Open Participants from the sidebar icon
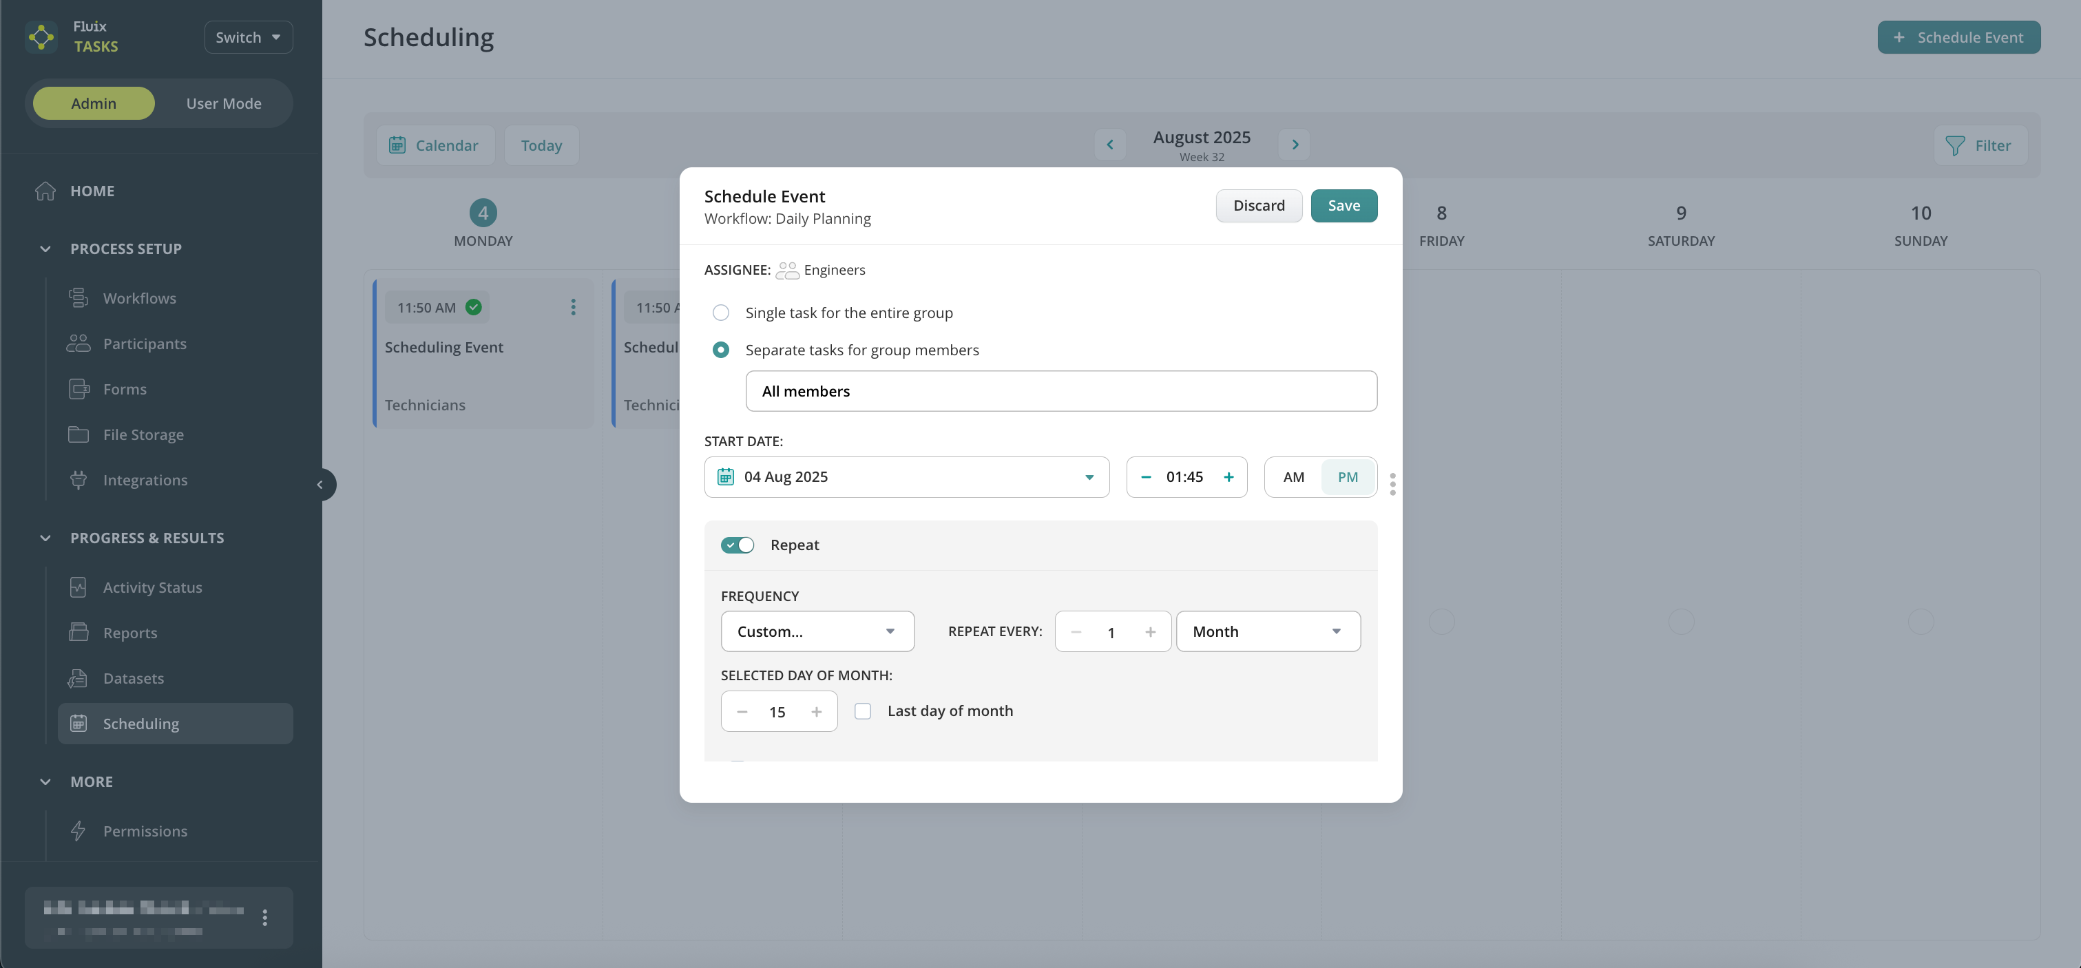The image size is (2081, 968). click(79, 344)
